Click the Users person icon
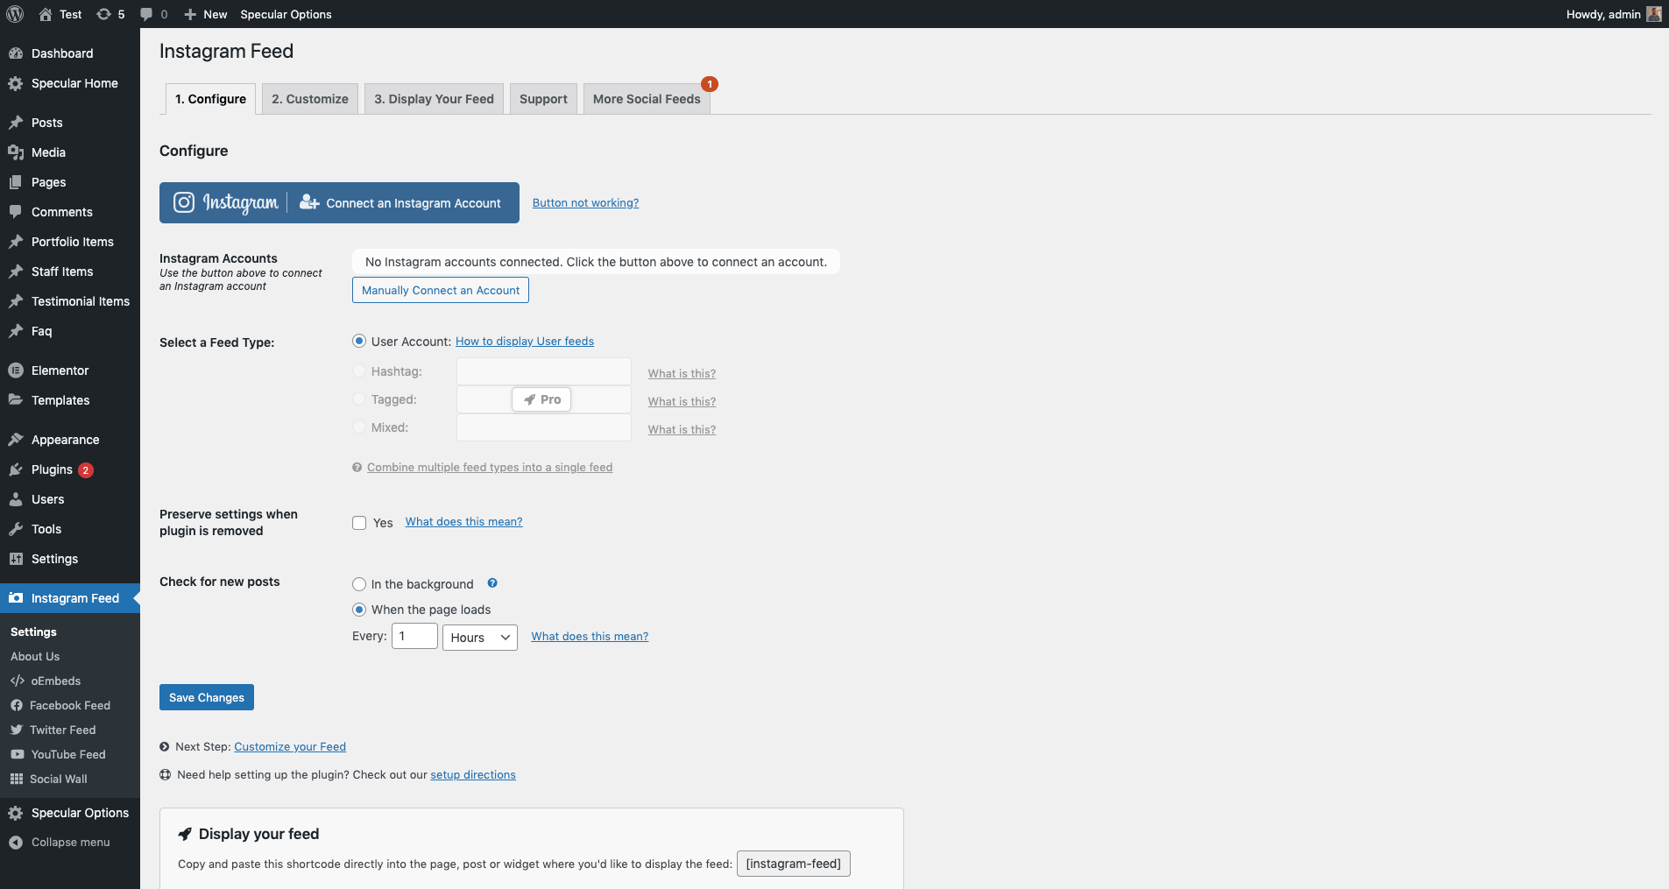The image size is (1669, 889). (16, 499)
